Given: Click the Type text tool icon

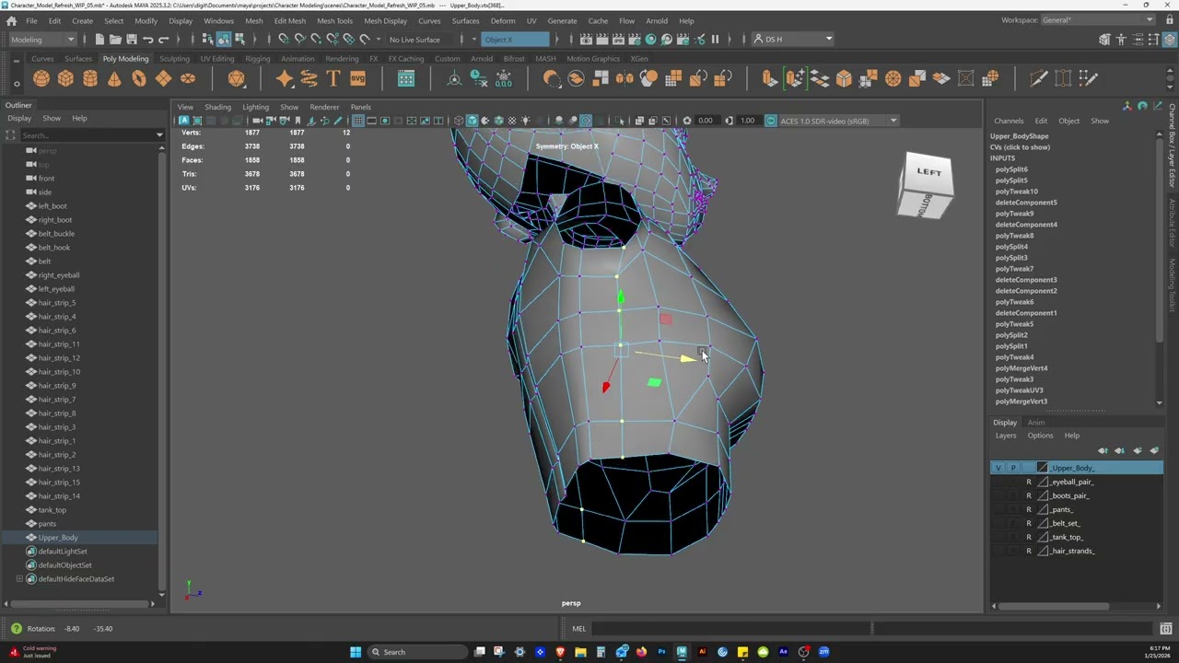Looking at the screenshot, I should coord(333,79).
